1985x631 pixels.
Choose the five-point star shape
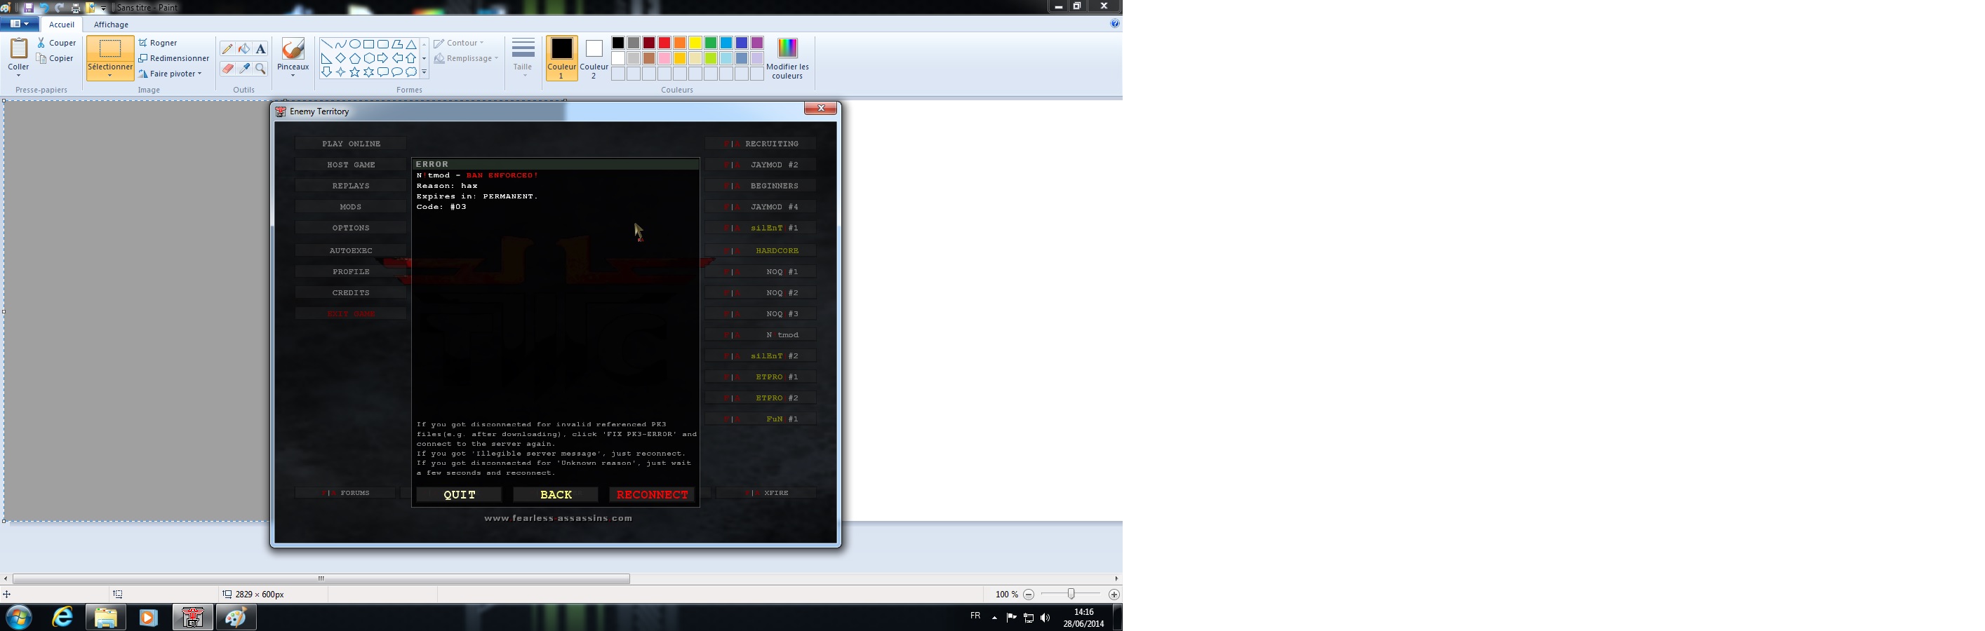click(354, 72)
